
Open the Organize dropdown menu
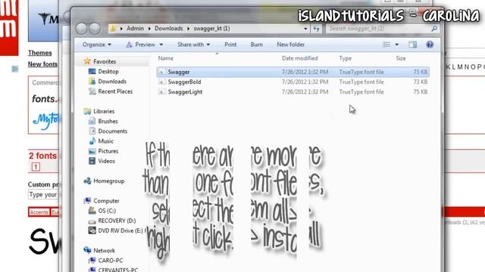97,45
